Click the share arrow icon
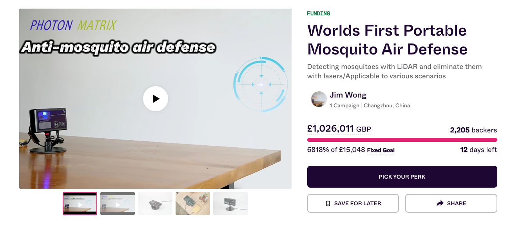This screenshot has width=522, height=228. click(440, 203)
